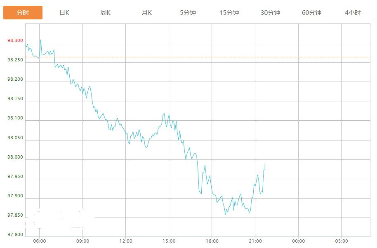Screen dimensions: 377x248
Task: Click the 97.850 price axis label
Action: (x=15, y=215)
